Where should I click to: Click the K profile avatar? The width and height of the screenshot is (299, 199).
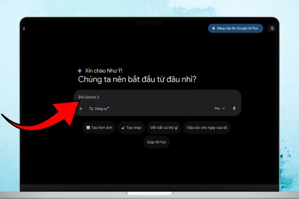[272, 29]
